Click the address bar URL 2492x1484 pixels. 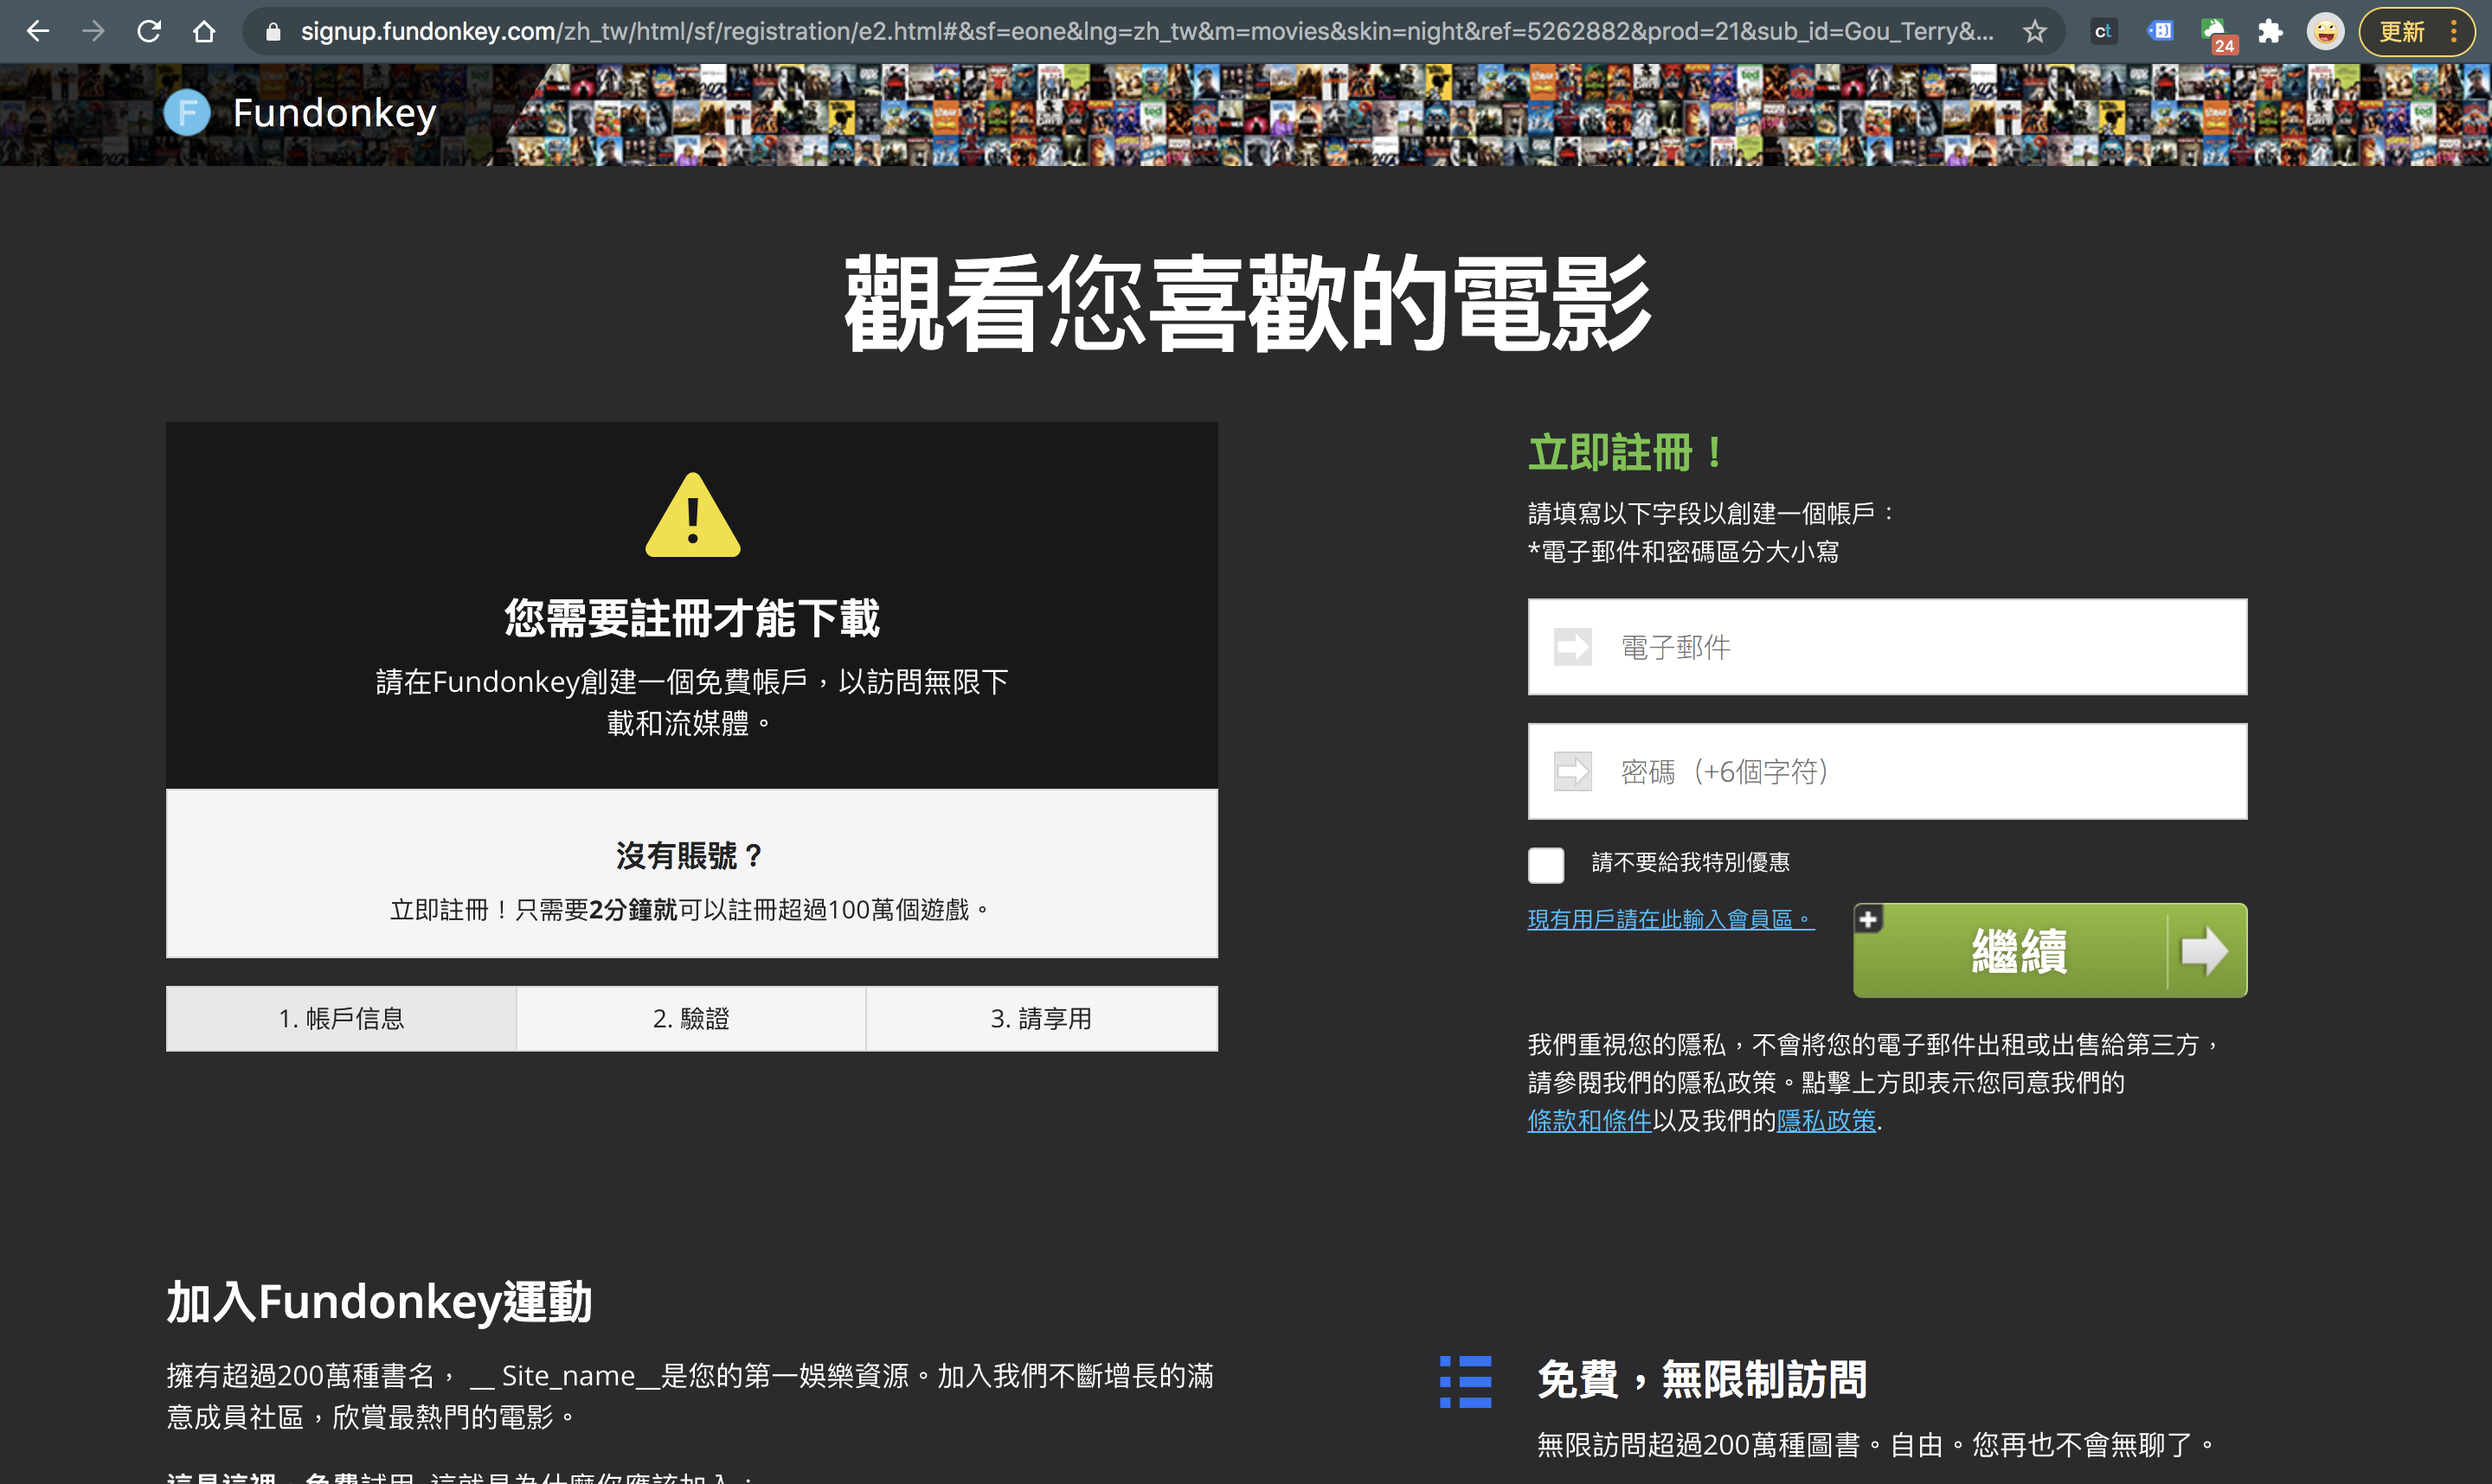[x=1146, y=32]
